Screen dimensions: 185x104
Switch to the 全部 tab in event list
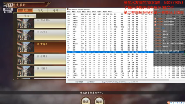pyautogui.click(x=25, y=10)
